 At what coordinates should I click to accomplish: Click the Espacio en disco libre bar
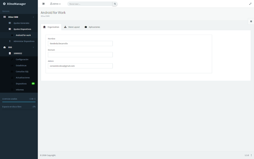[19, 110]
